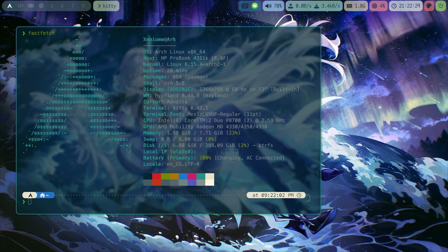Click the green cat tray icon

click(255, 6)
